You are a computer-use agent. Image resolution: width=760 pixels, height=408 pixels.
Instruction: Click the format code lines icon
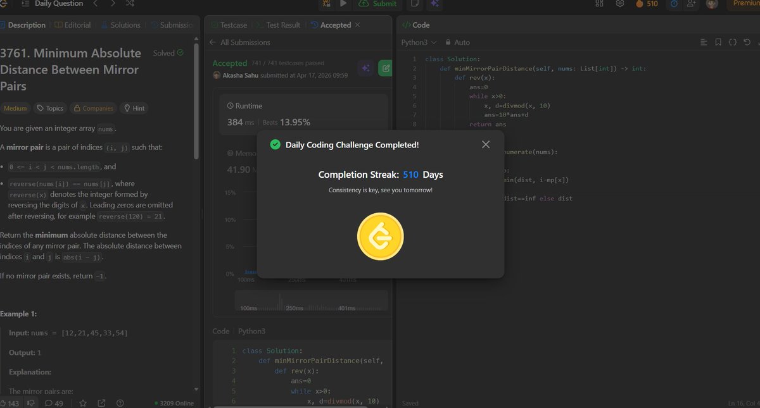703,42
